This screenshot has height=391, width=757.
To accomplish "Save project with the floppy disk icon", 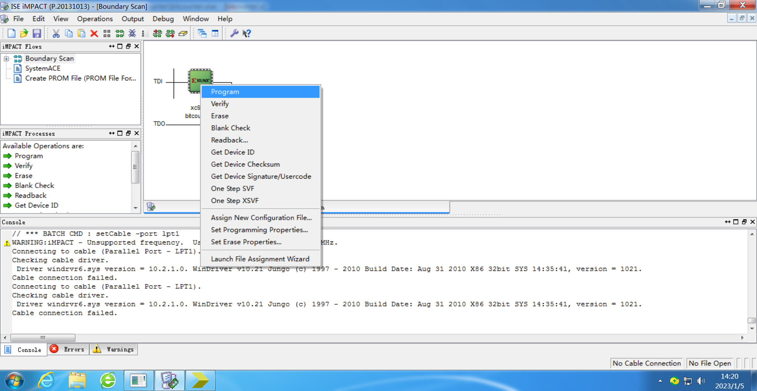I will point(37,33).
